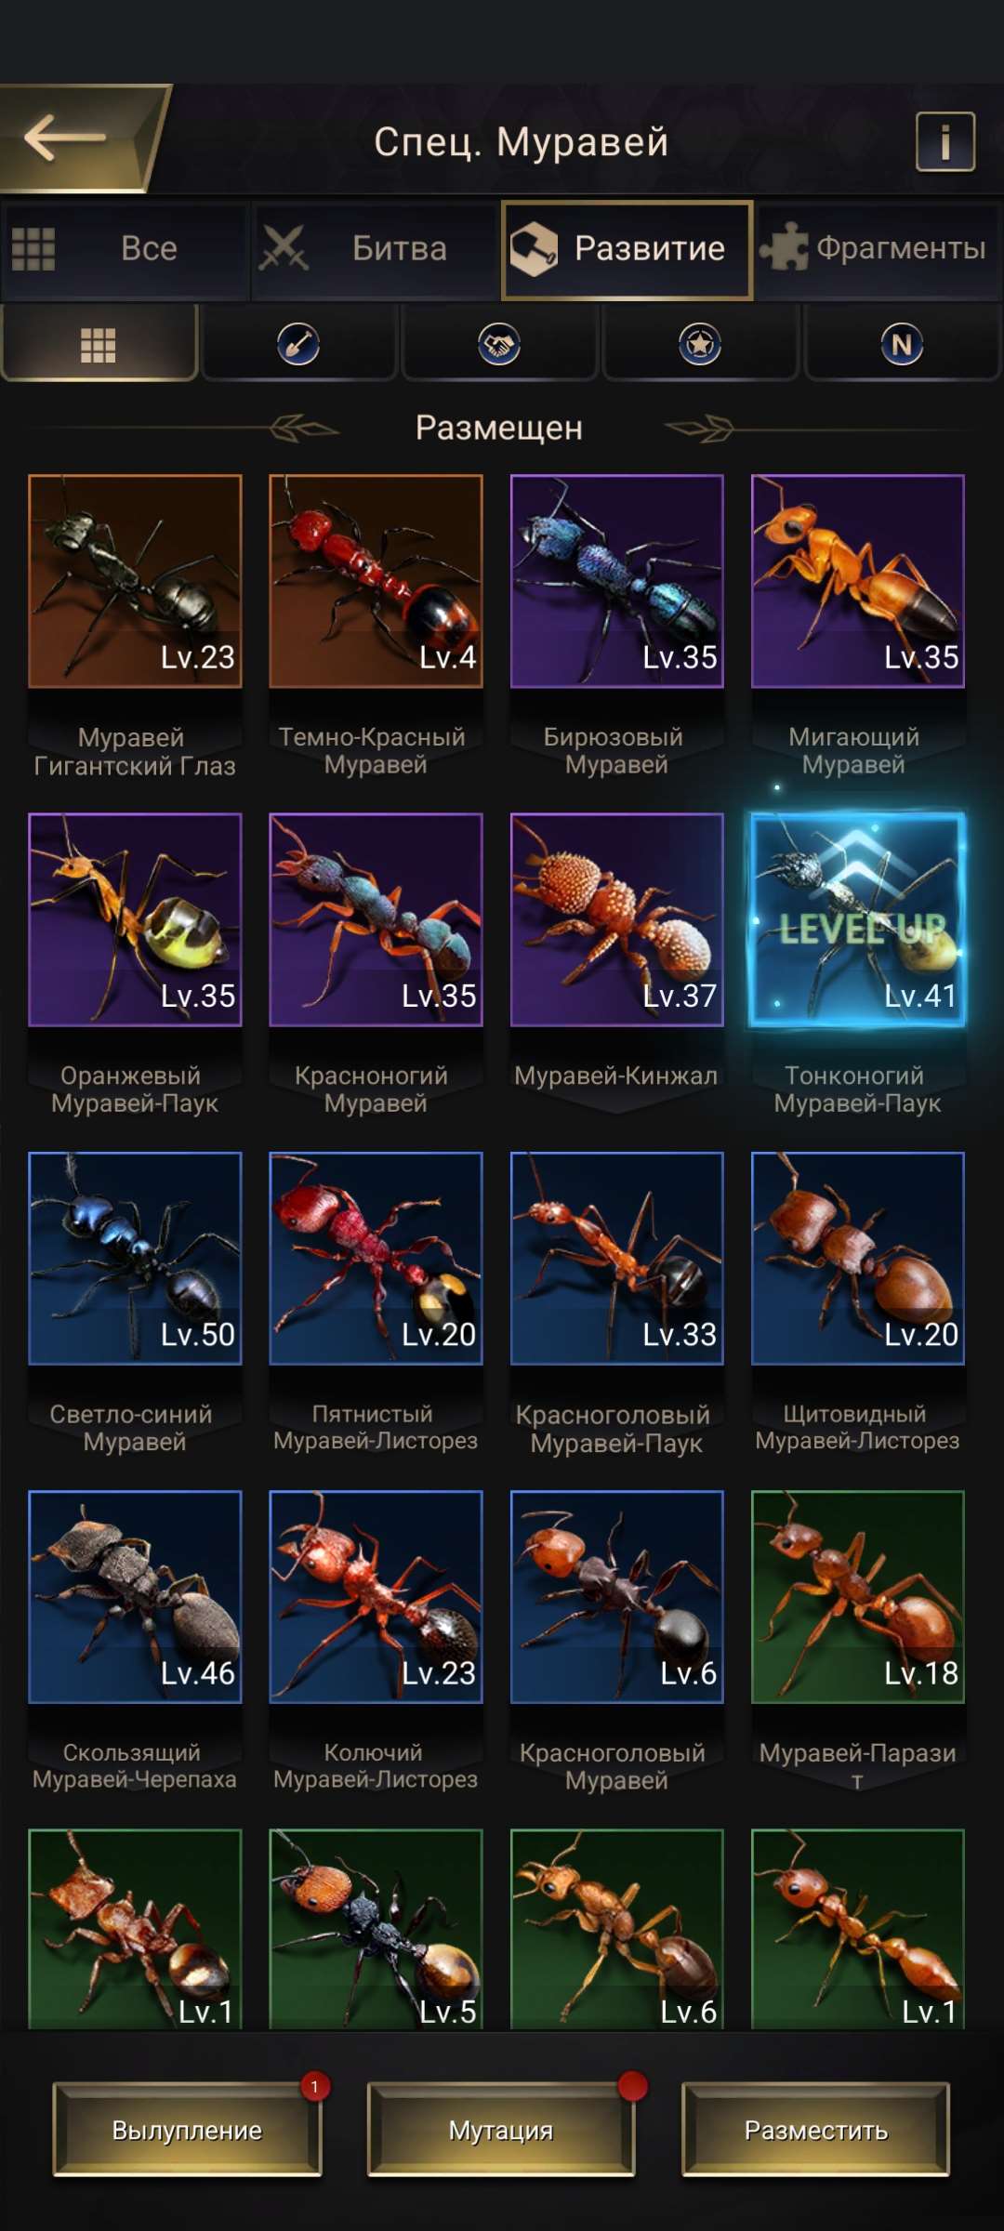Select the handshake filter icon
The height and width of the screenshot is (2231, 1004).
click(x=500, y=345)
